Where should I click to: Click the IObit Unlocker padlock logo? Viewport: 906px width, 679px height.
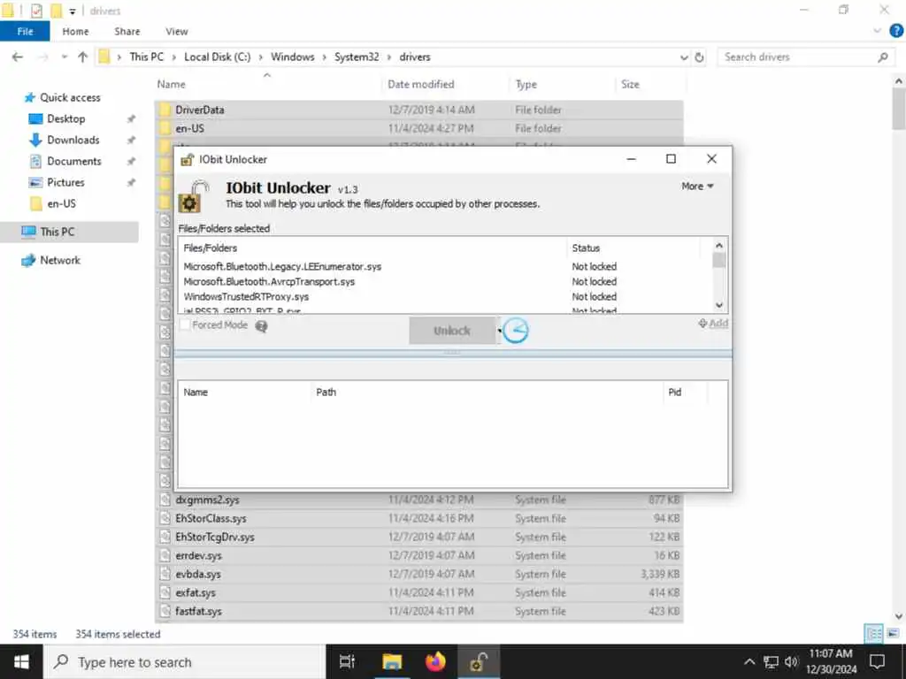pyautogui.click(x=193, y=195)
